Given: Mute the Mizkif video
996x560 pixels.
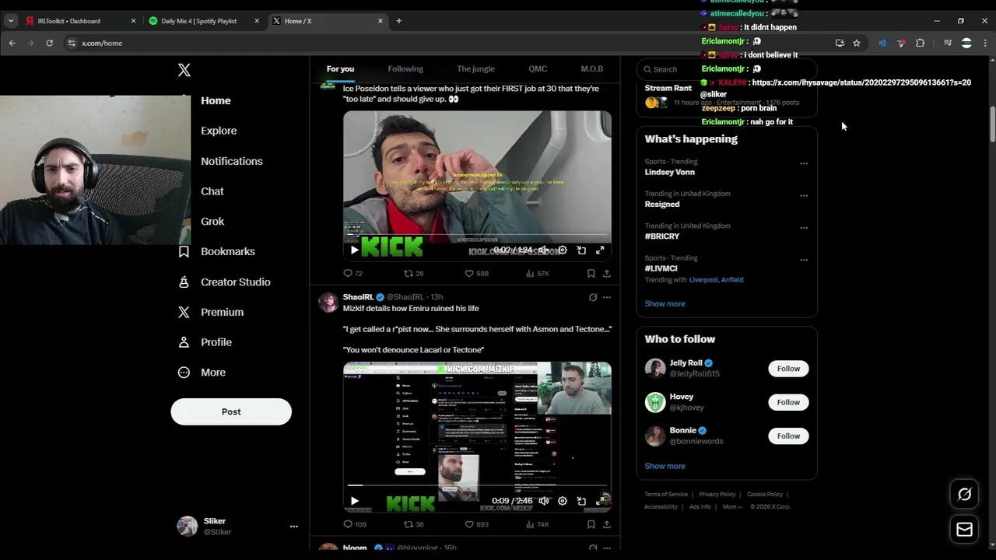Looking at the screenshot, I should [x=544, y=501].
